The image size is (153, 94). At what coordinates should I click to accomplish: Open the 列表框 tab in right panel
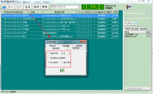pos(127,28)
